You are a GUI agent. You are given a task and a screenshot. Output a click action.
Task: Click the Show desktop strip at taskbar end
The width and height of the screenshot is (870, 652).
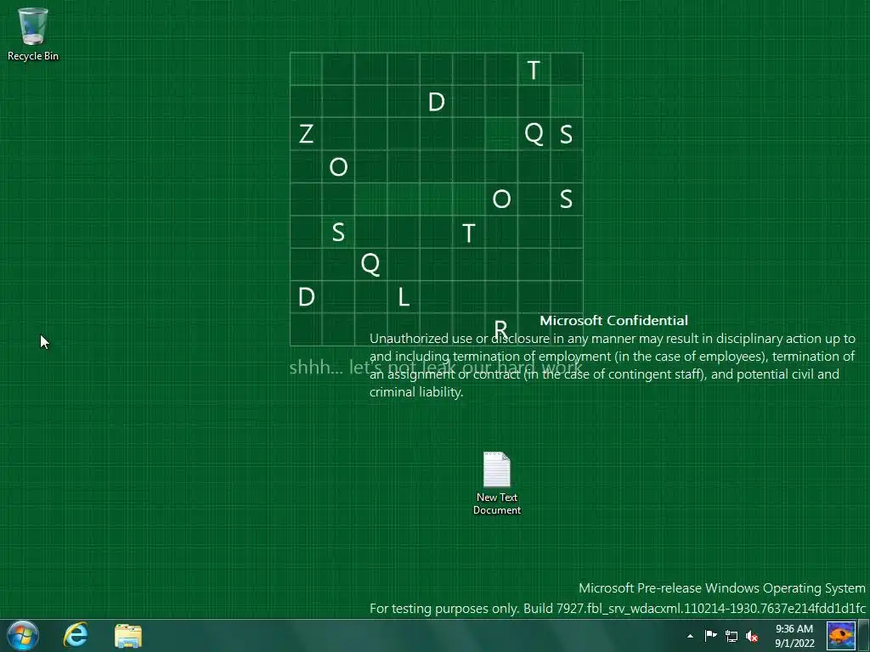point(864,635)
